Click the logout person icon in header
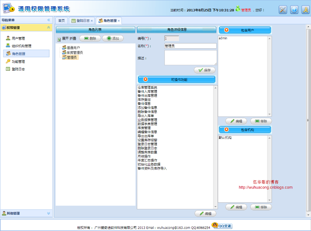This screenshot has width=311, height=231. click(x=305, y=10)
